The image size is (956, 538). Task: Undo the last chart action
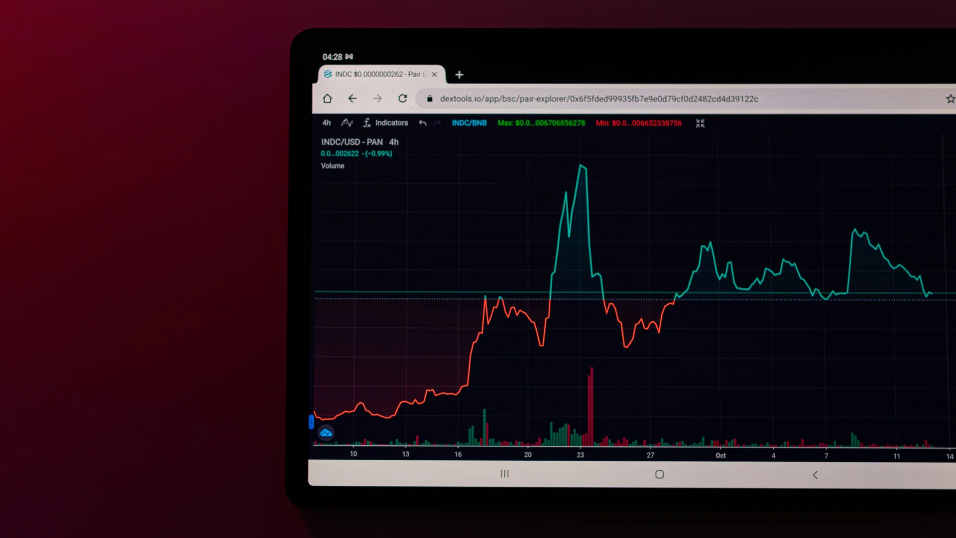pos(423,123)
